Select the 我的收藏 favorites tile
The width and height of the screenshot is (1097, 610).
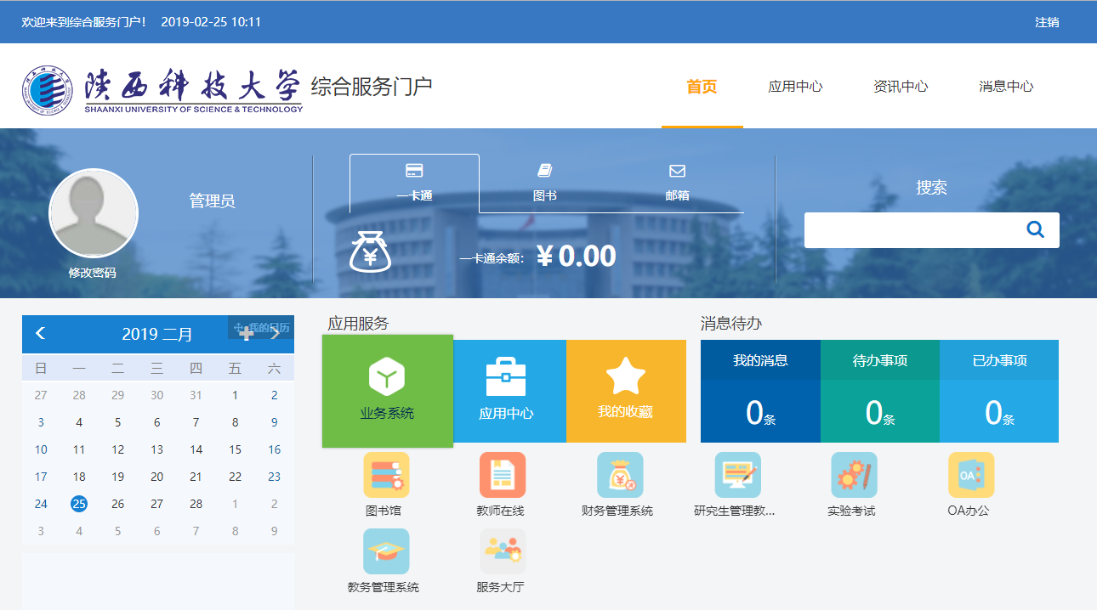coord(626,391)
